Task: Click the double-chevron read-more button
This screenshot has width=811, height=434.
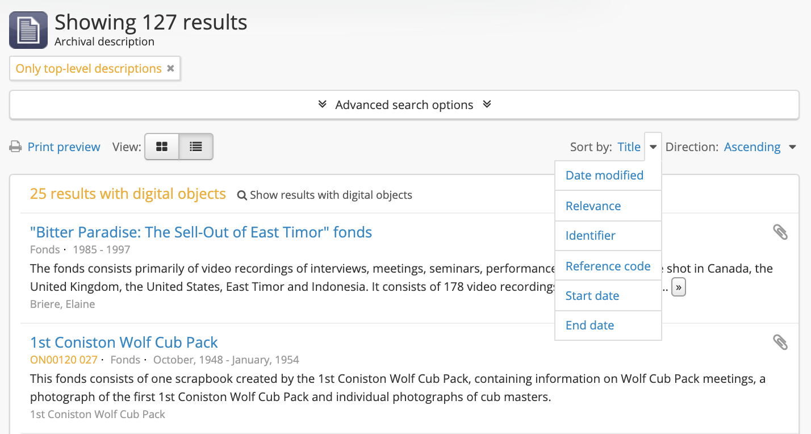Action: [679, 287]
